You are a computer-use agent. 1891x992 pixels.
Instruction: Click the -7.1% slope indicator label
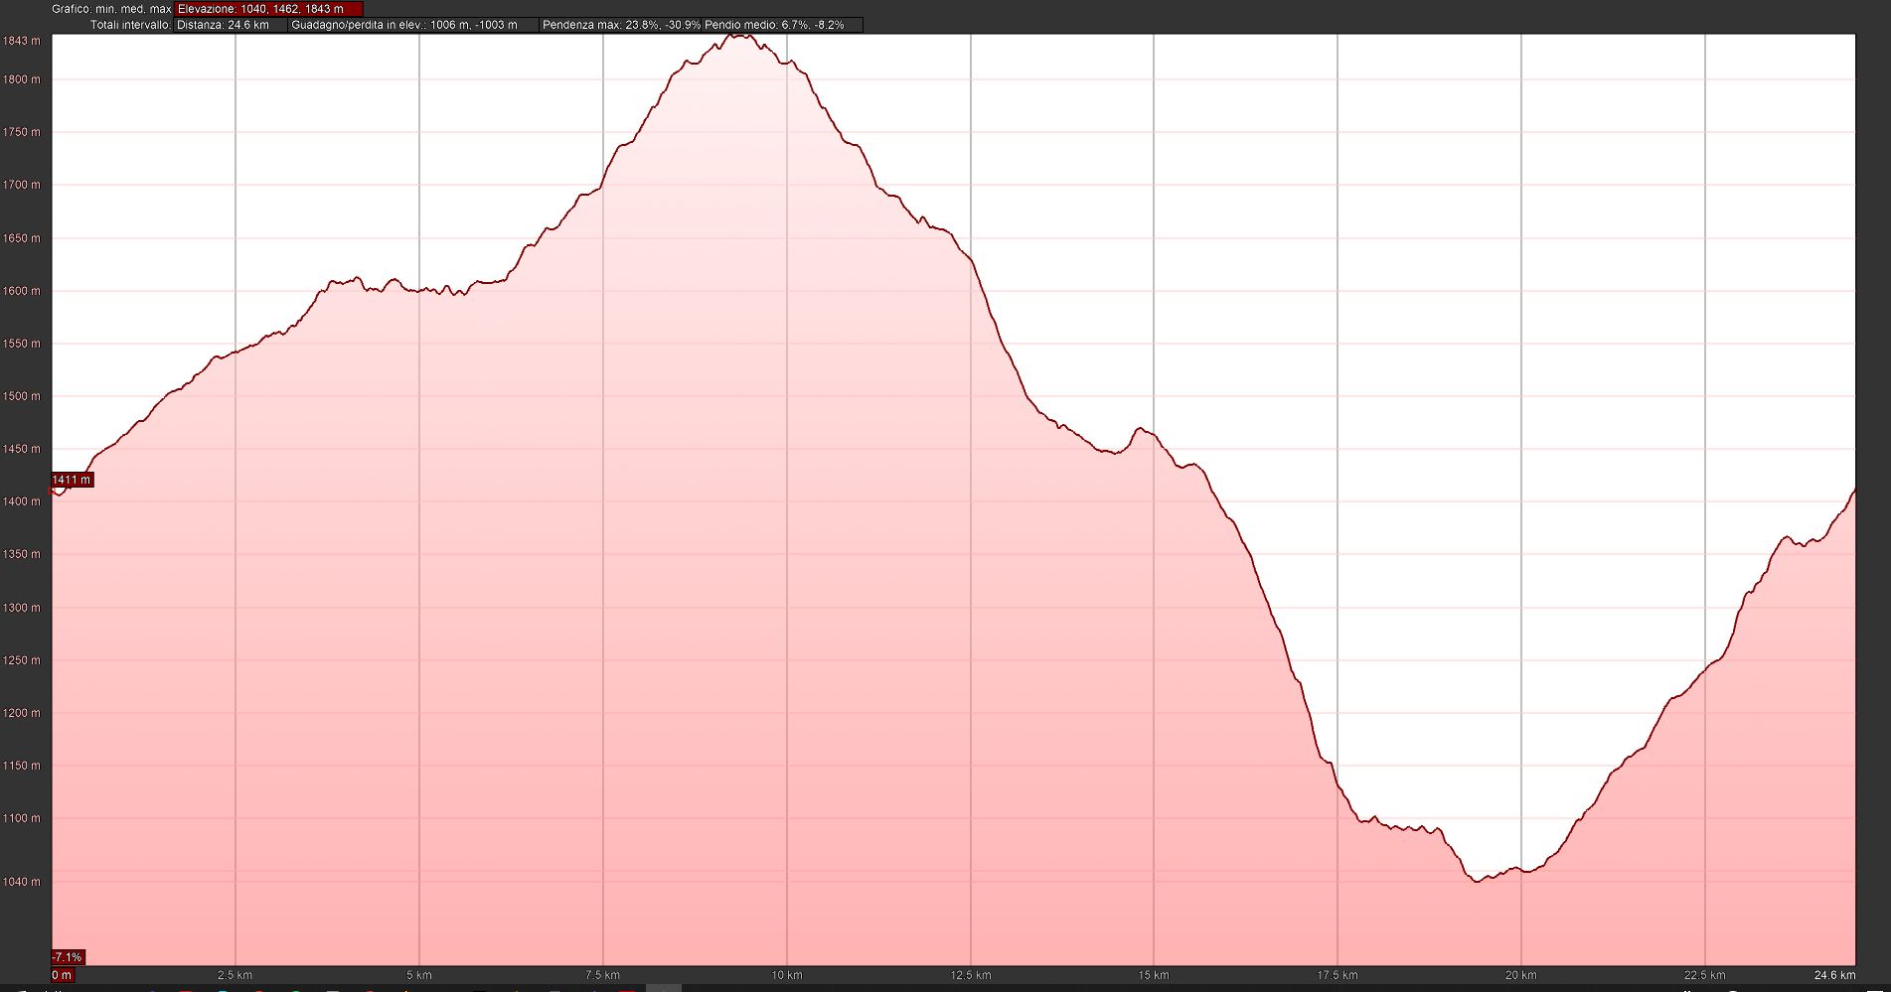[68, 957]
